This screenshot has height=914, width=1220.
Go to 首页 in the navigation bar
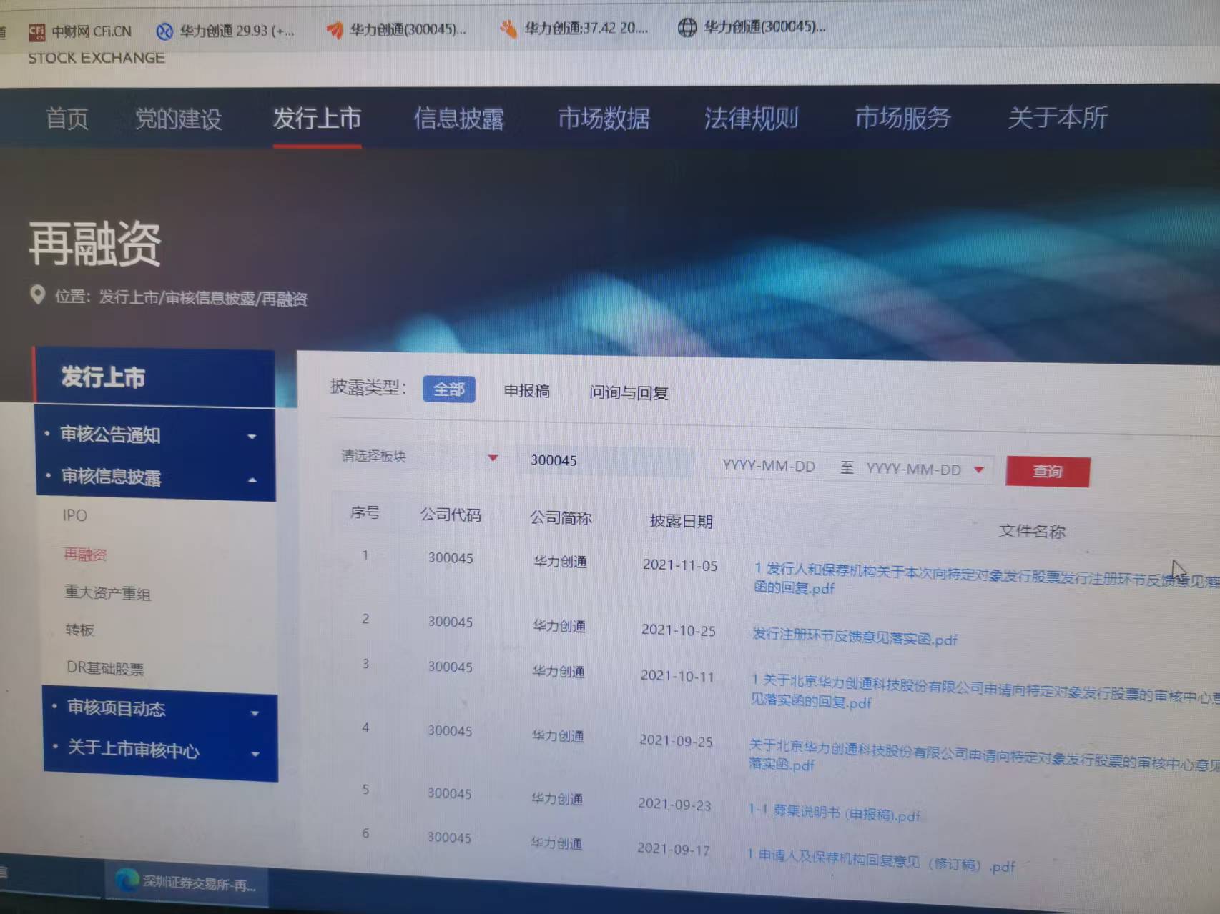67,118
